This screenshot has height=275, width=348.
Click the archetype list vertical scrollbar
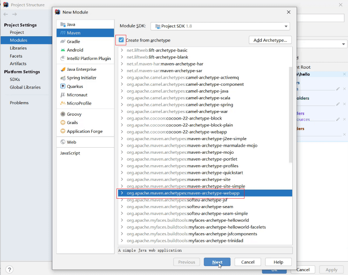(290, 115)
